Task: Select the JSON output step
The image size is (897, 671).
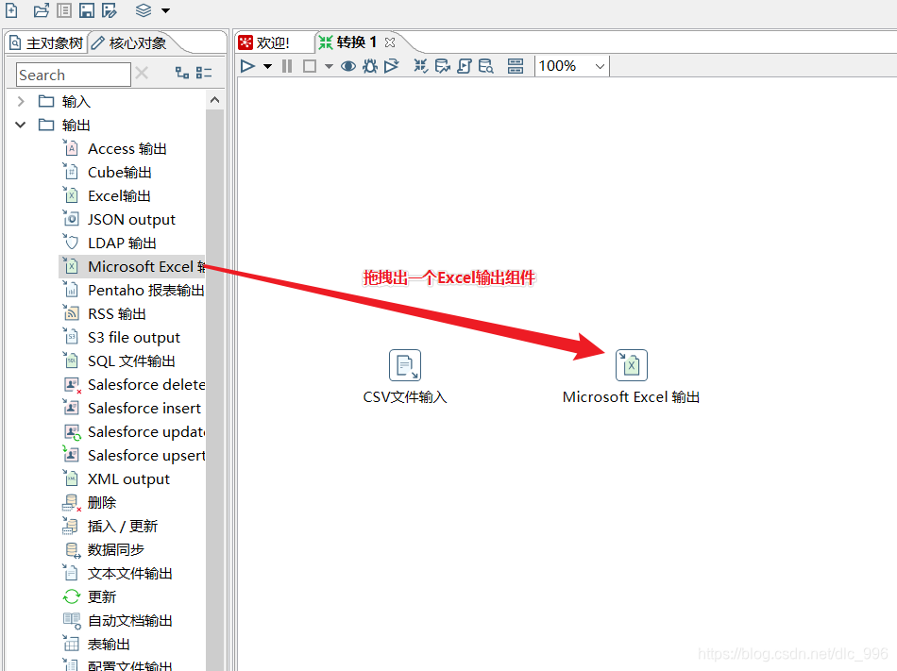Action: click(x=118, y=220)
